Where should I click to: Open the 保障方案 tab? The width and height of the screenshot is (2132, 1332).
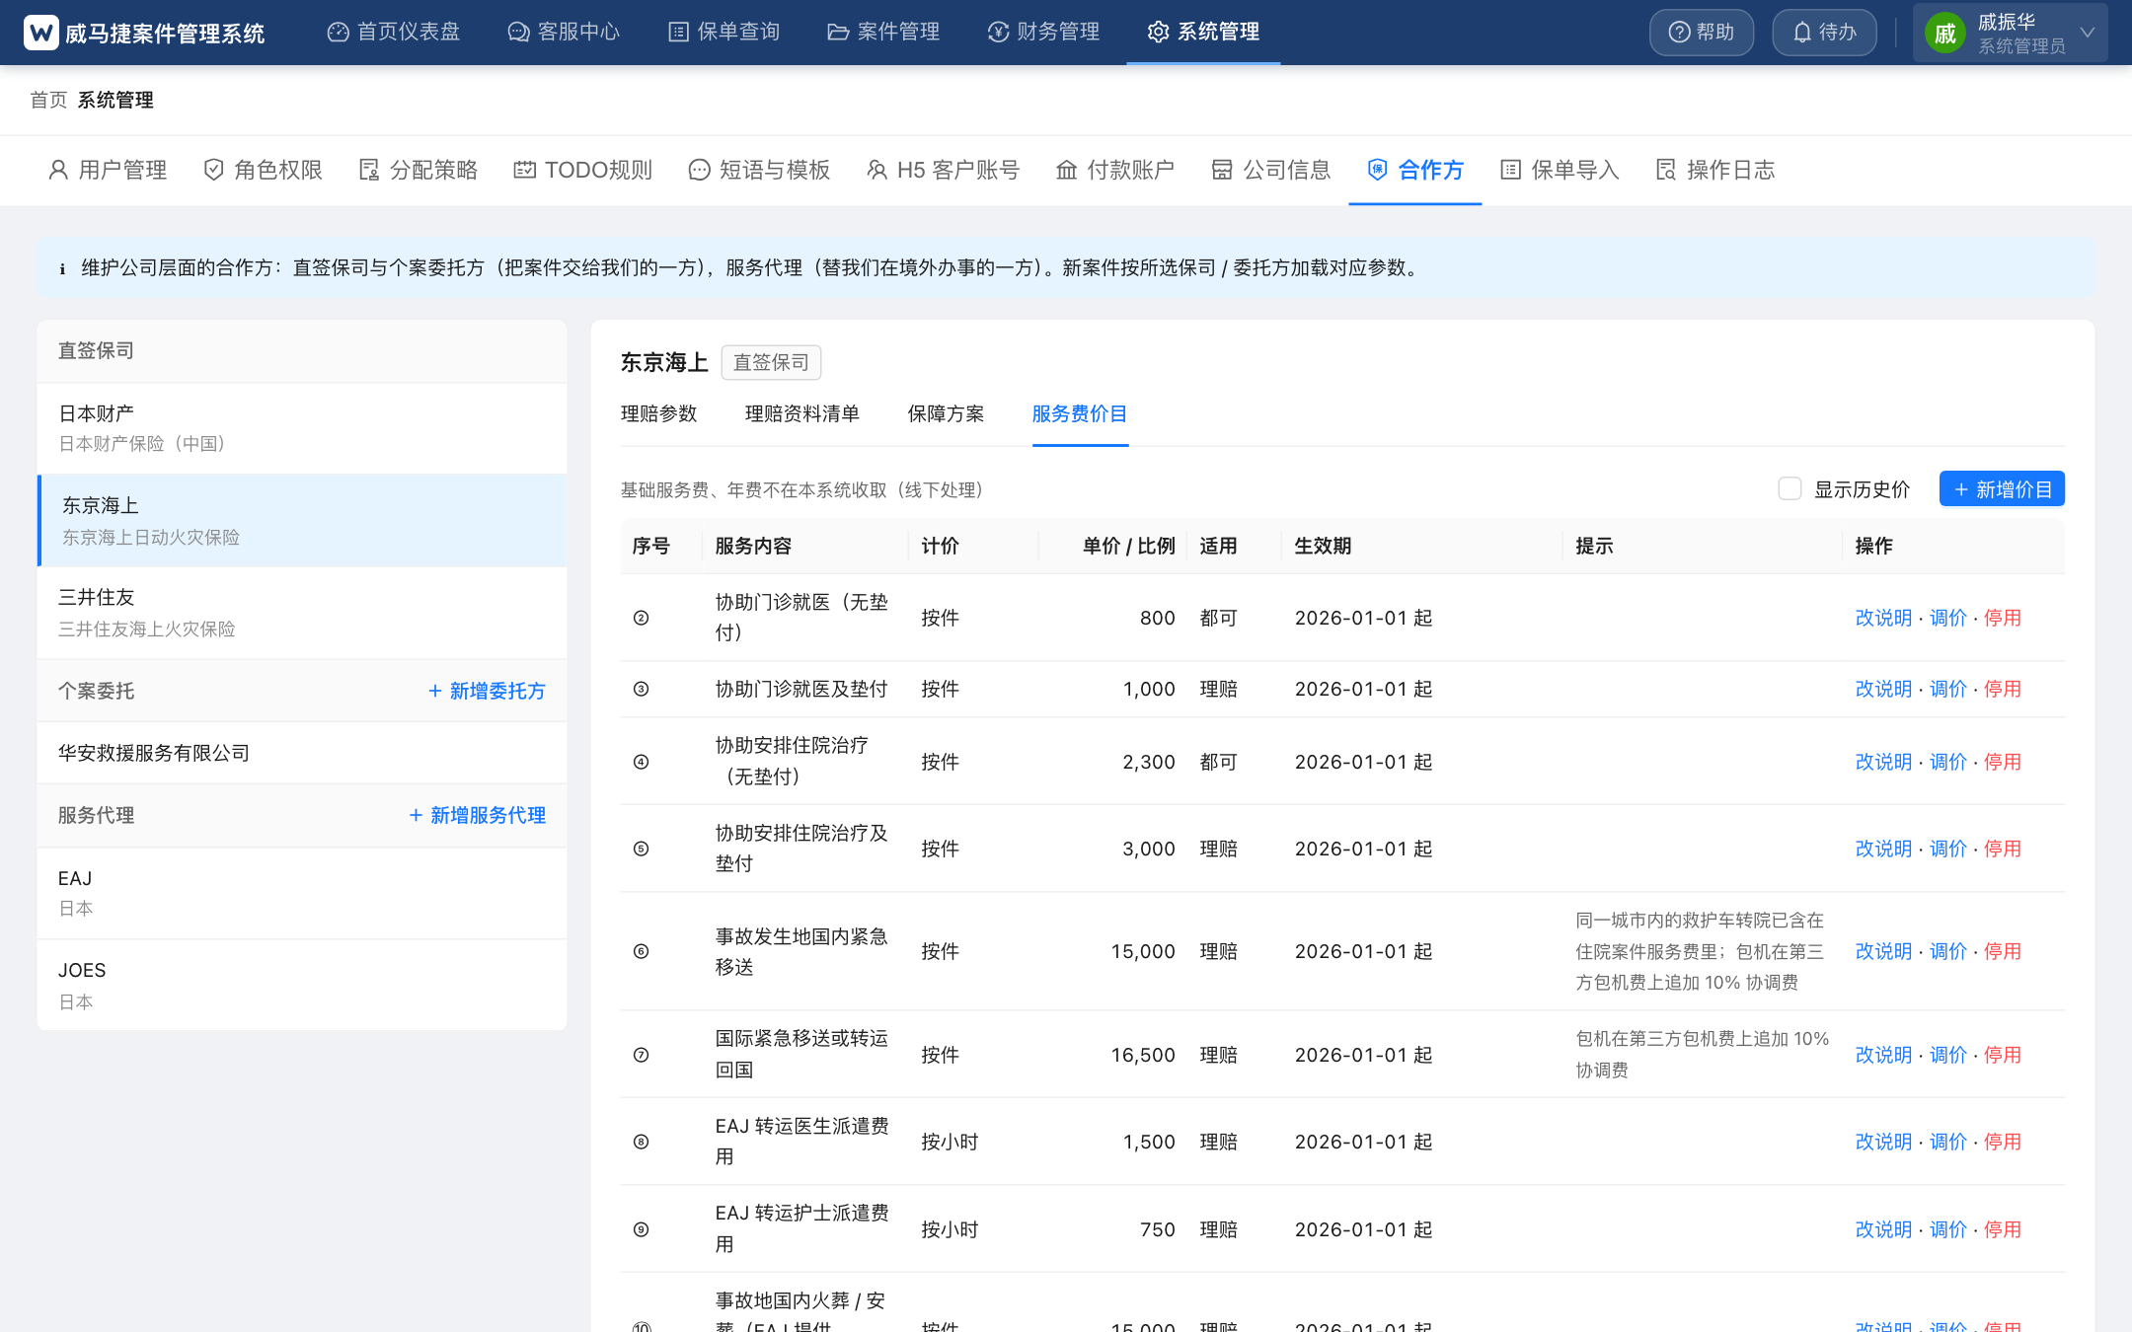pos(946,413)
